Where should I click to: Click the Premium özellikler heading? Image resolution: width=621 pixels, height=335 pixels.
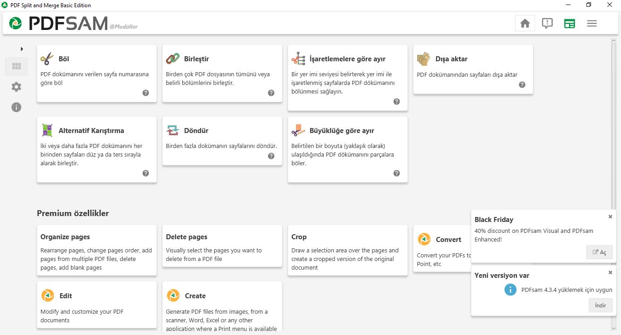(73, 213)
